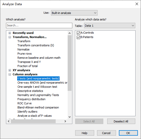Viewport: 141px width, 139px height.
Task: Confirm with the OK button
Action: coord(128,133)
